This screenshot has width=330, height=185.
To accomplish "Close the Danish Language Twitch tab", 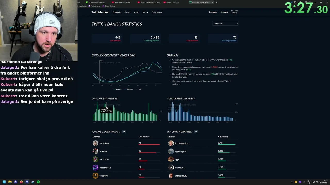I will 212,2.
